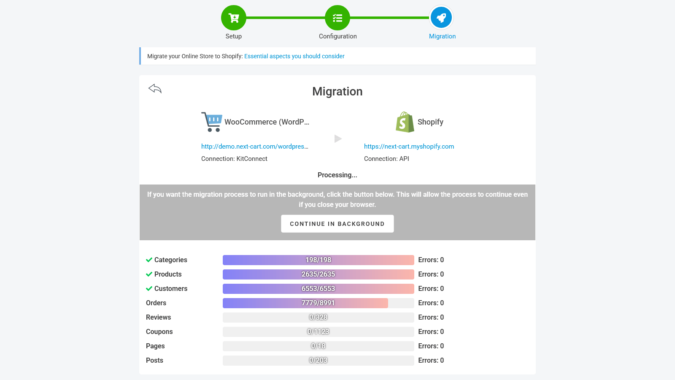
Task: Click the Pages row label
Action: [155, 346]
